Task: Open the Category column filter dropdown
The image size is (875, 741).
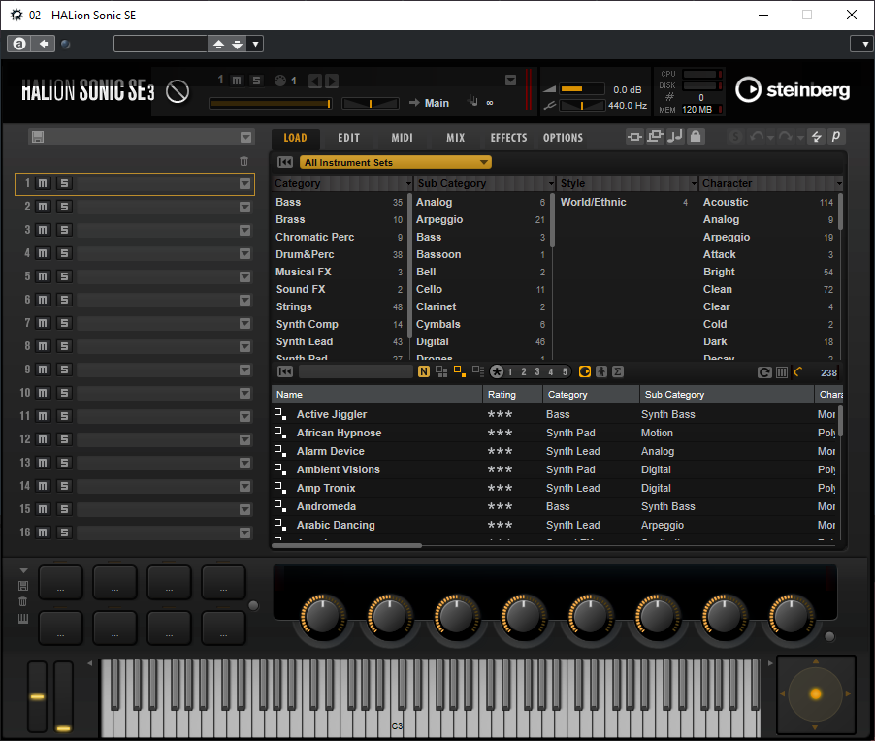Action: 407,183
